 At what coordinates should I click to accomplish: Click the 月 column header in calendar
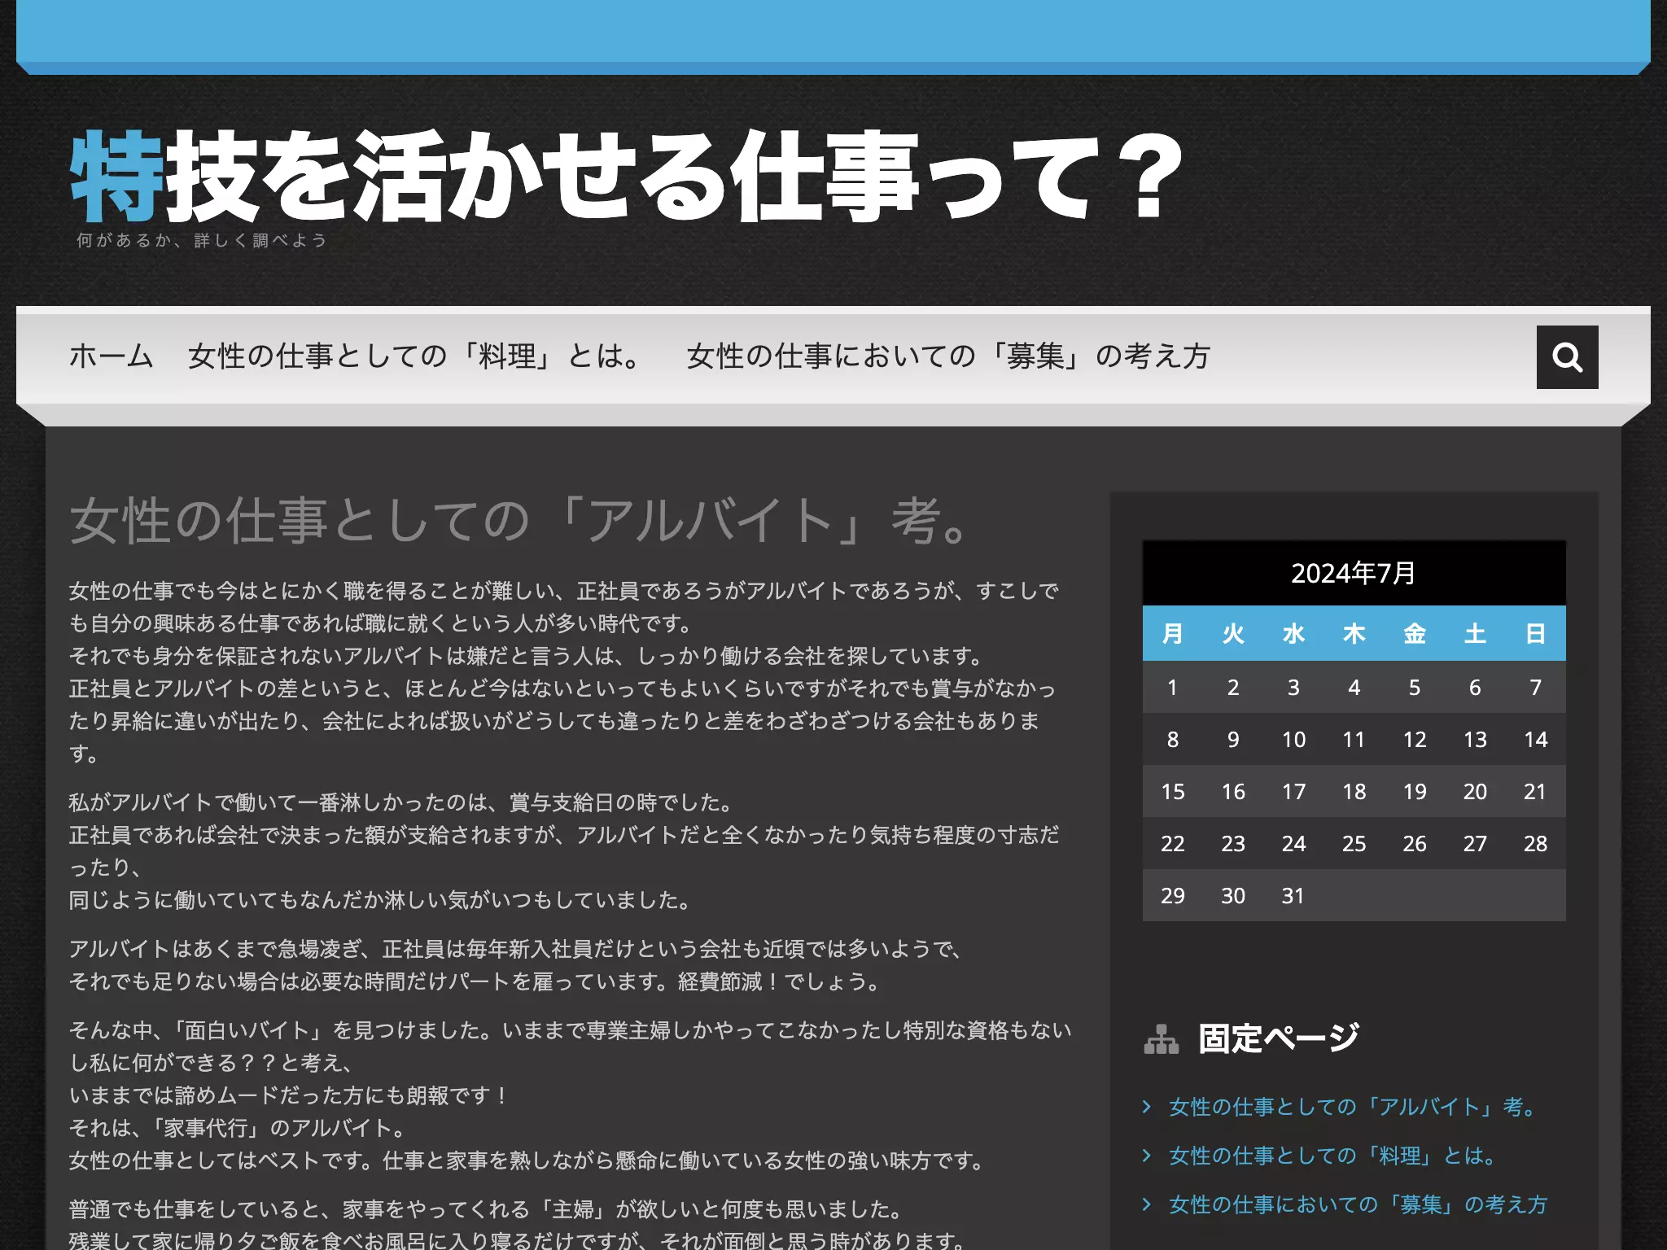coord(1173,633)
